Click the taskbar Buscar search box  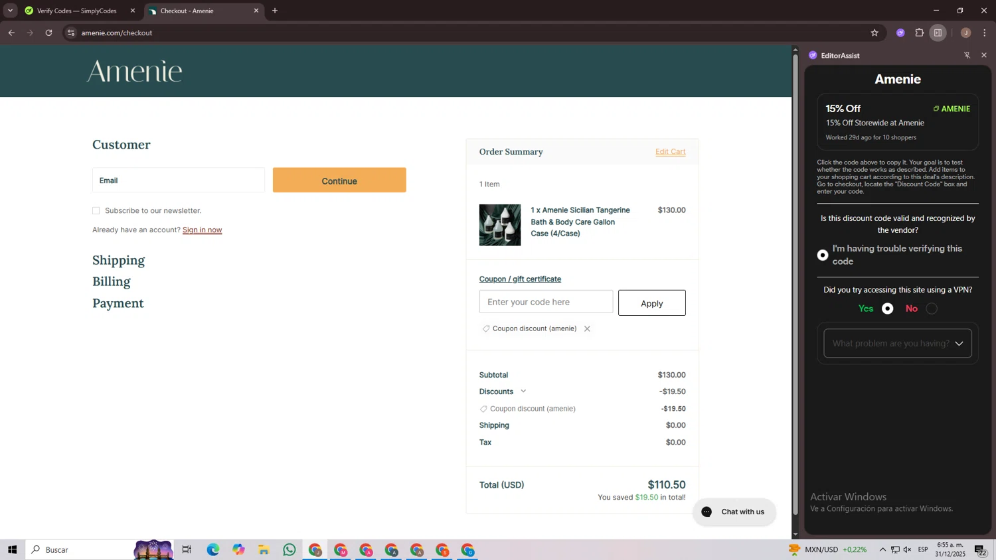100,549
